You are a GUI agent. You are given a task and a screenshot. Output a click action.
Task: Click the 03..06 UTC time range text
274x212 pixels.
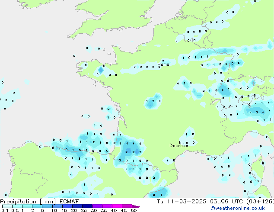pos(226,202)
